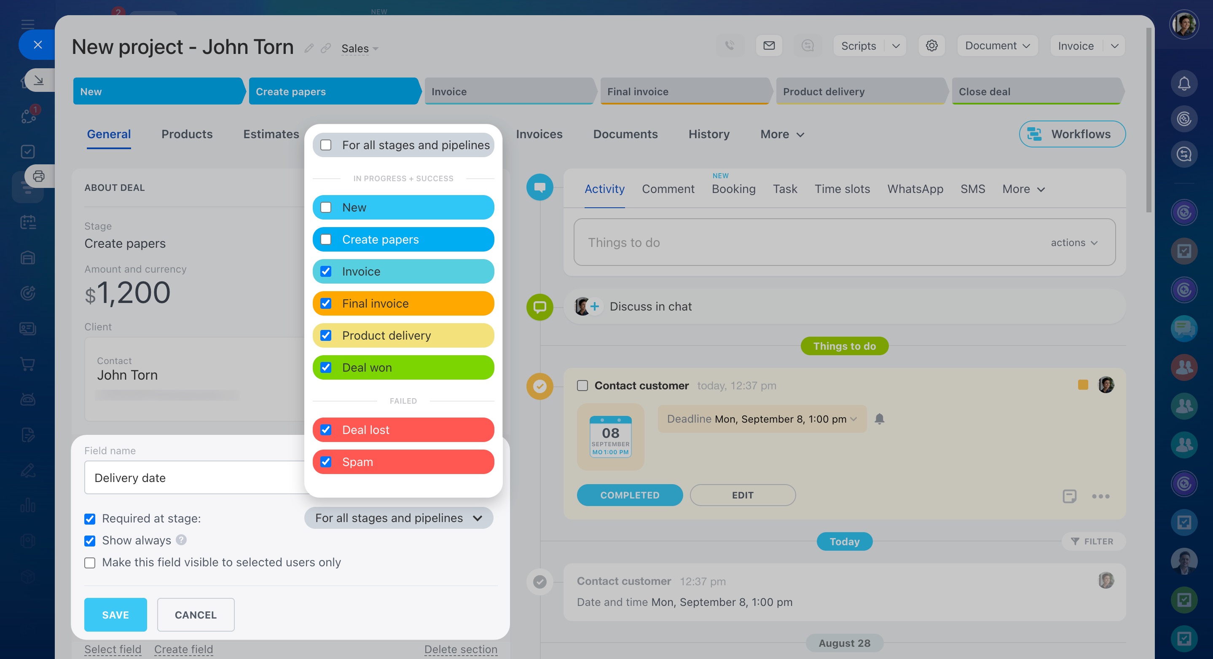The image size is (1213, 659).
Task: Open the Comment tab in timeline
Action: [668, 189]
